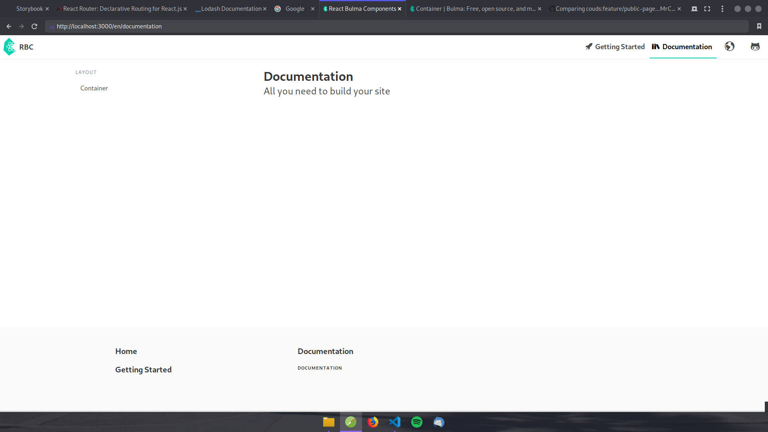This screenshot has width=768, height=432.
Task: Open Container in the Layout sidebar
Action: (x=94, y=88)
